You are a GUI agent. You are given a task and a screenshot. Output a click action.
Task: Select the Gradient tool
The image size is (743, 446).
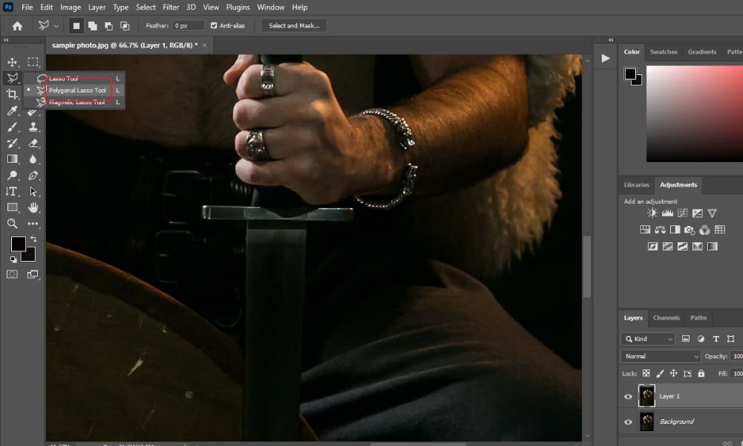13,159
